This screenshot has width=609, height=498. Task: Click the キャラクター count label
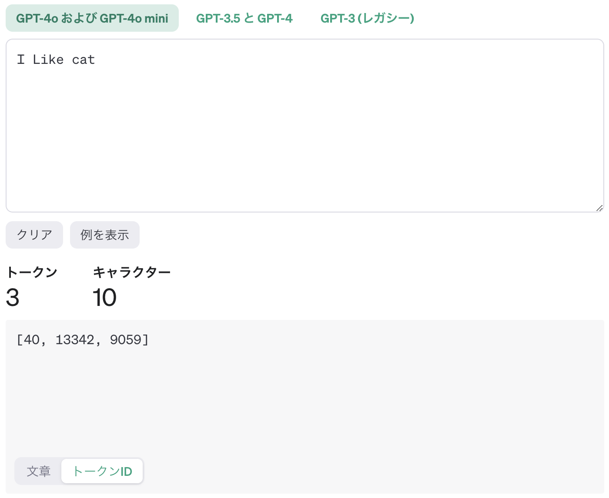[132, 272]
